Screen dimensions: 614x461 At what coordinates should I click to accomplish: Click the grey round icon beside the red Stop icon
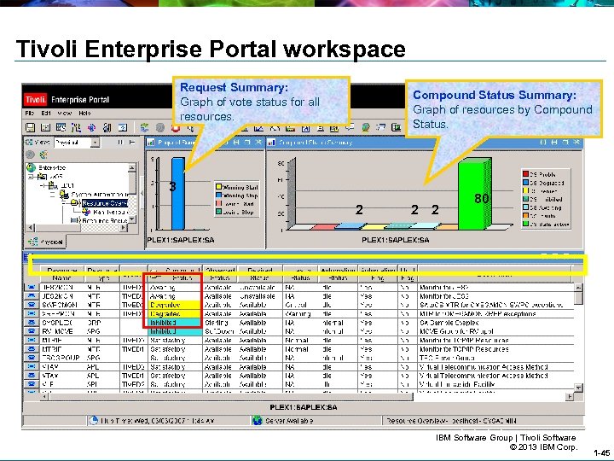point(160,127)
